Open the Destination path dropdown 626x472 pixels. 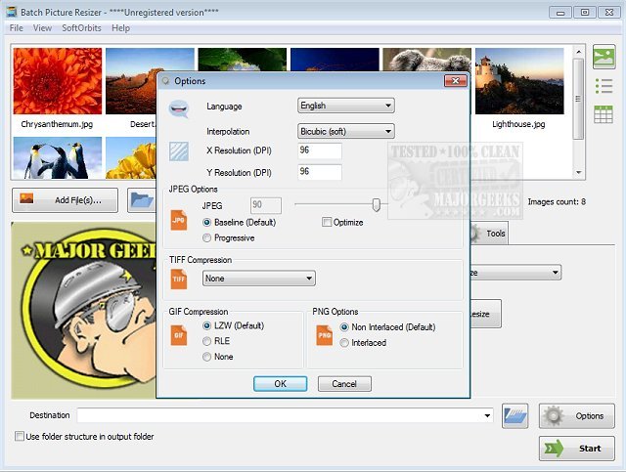487,415
